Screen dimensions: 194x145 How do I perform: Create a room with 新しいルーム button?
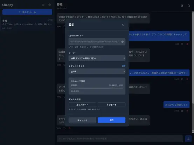tap(27, 12)
